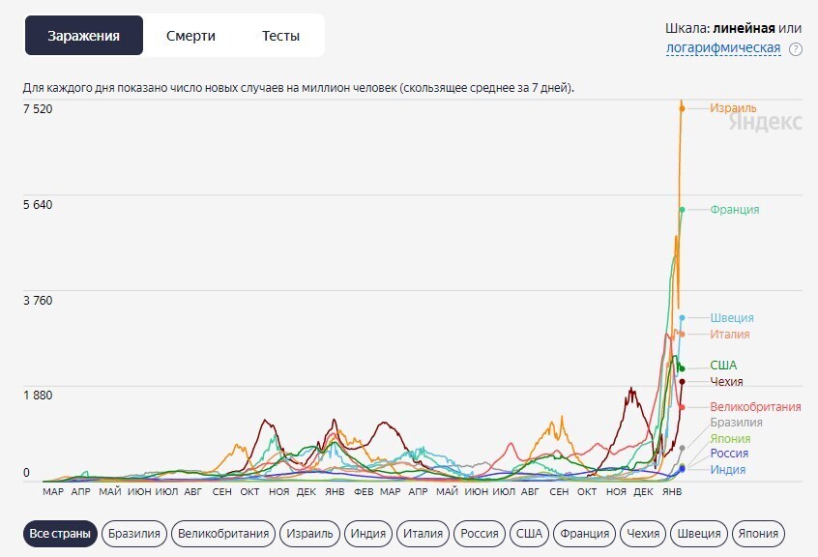This screenshot has height=557, width=818.
Task: Select Все страны filter chip
Action: [x=60, y=533]
